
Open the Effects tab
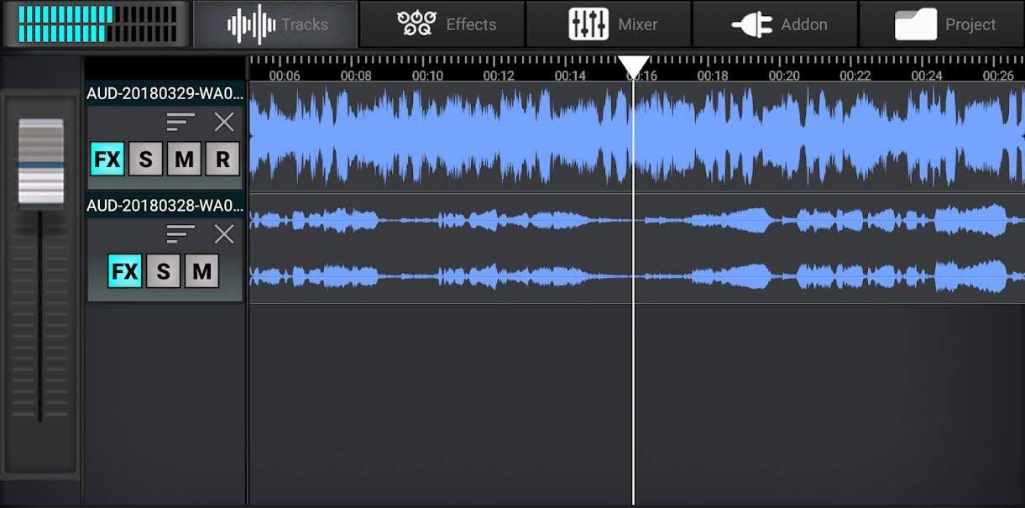coord(442,24)
